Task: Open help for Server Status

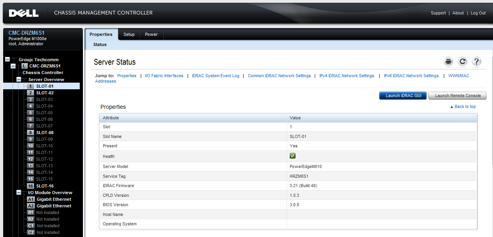Action: [476, 62]
